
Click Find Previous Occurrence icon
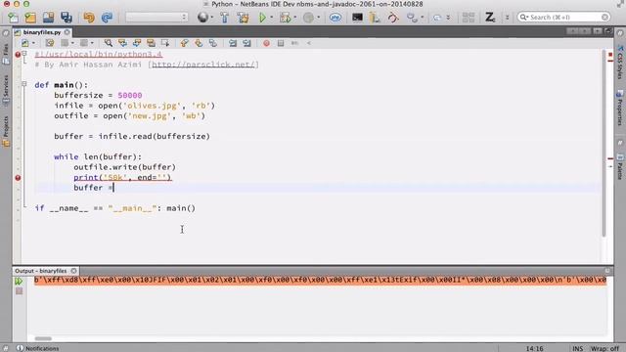tap(122, 43)
